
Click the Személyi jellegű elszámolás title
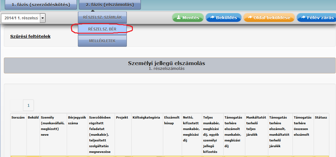pyautogui.click(x=166, y=63)
